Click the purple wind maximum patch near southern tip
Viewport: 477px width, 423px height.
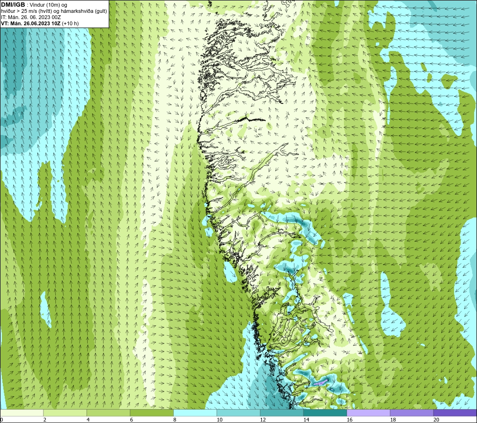[321, 382]
